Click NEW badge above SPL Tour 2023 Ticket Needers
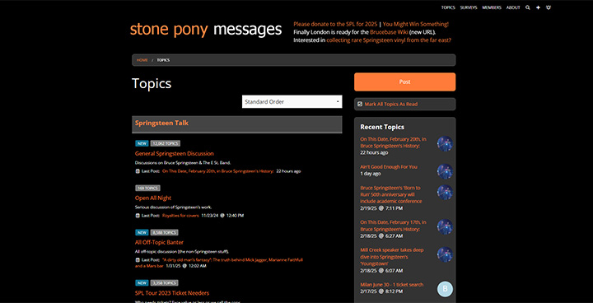The width and height of the screenshot is (593, 303). pyautogui.click(x=142, y=283)
